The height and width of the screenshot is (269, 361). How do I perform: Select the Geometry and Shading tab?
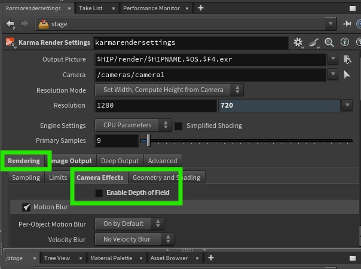[x=166, y=178]
